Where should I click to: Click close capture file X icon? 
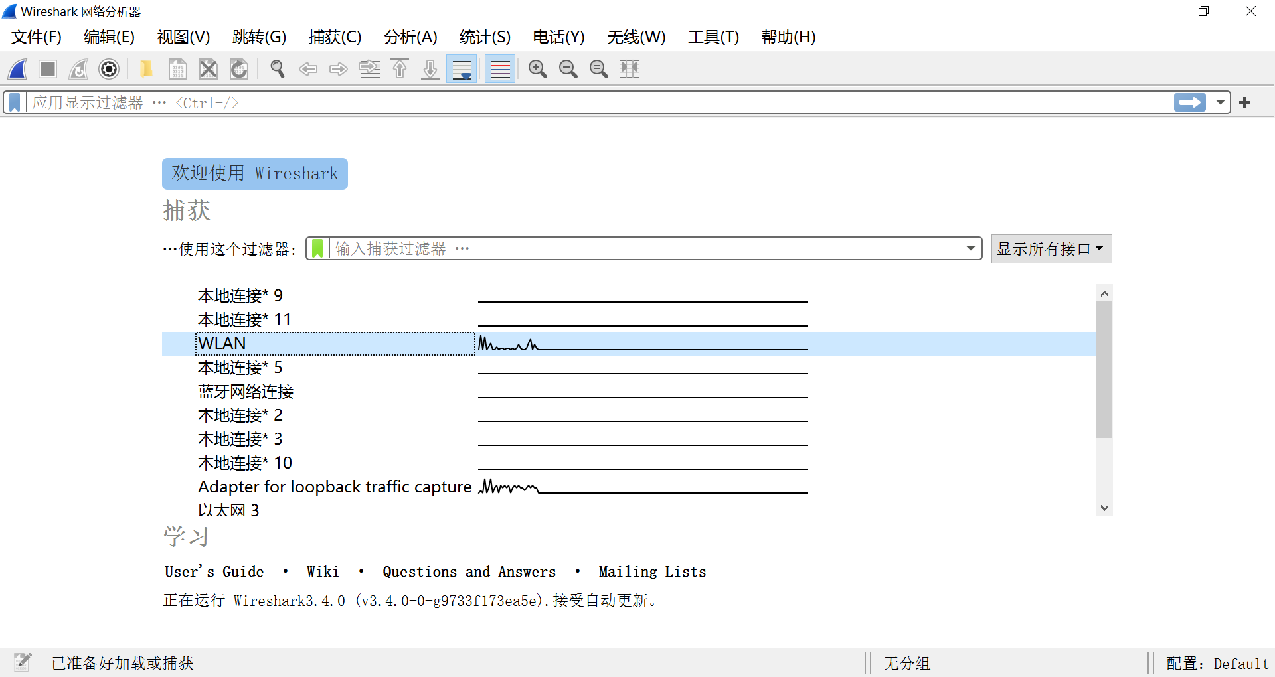(209, 69)
